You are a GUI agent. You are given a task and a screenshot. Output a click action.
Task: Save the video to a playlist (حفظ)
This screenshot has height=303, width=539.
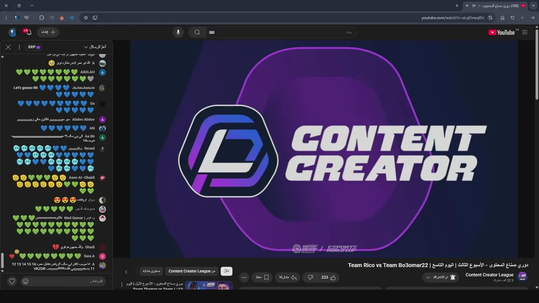pyautogui.click(x=262, y=277)
